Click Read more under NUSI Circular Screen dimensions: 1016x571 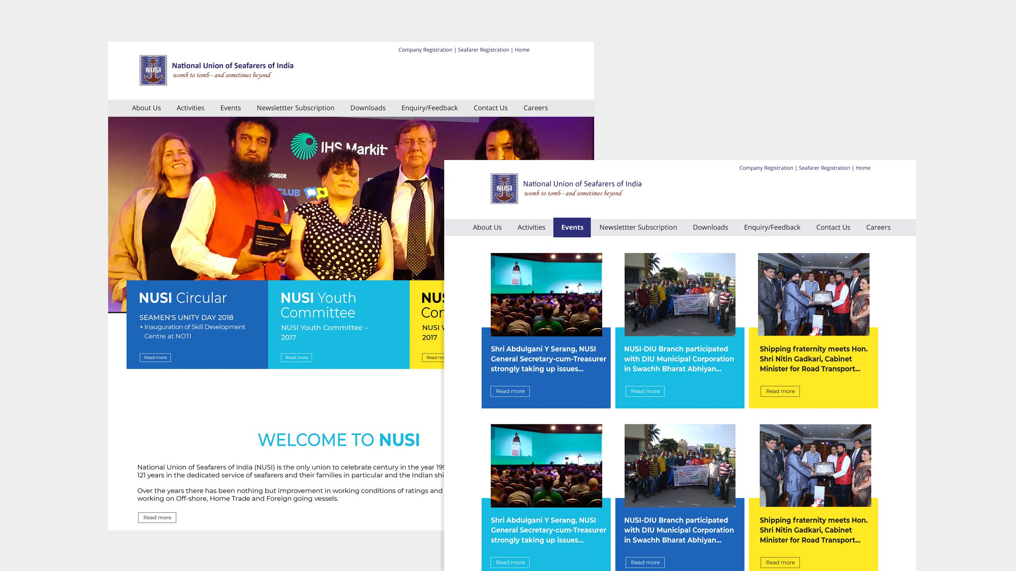[x=155, y=358]
